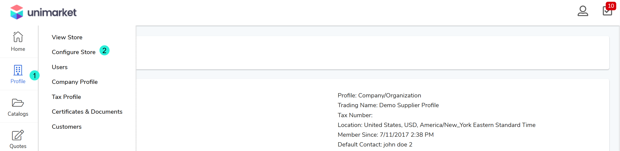The height and width of the screenshot is (151, 620).
Task: Open the tasks checklist icon with badge
Action: [x=607, y=11]
